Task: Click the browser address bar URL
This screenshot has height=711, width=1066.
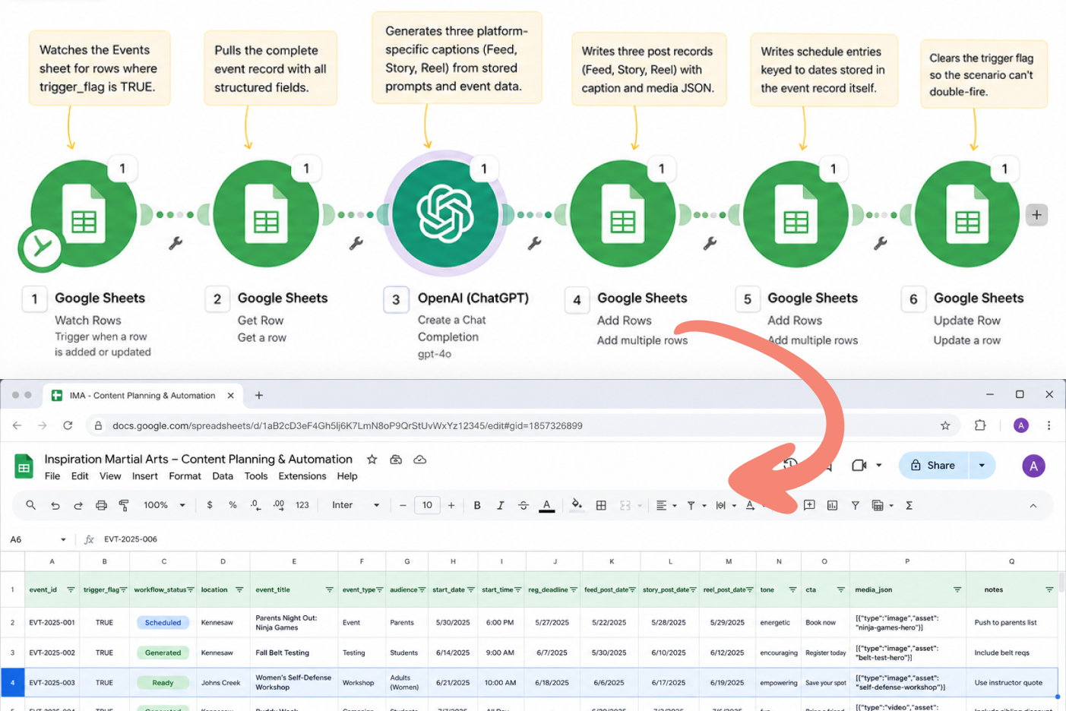Action: click(347, 425)
